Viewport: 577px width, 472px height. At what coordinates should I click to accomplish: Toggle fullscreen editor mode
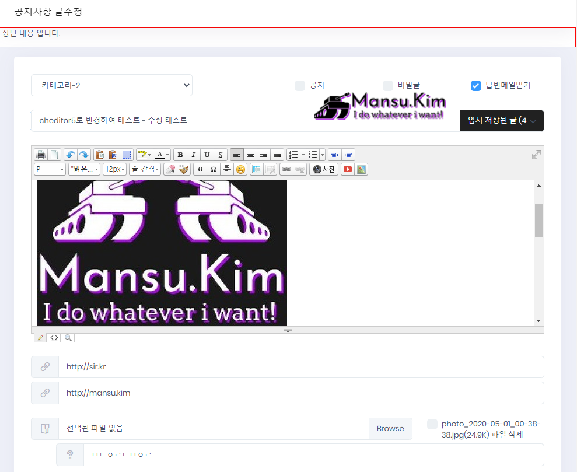point(536,155)
